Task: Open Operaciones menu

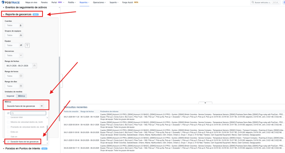Action: click(x=99, y=3)
